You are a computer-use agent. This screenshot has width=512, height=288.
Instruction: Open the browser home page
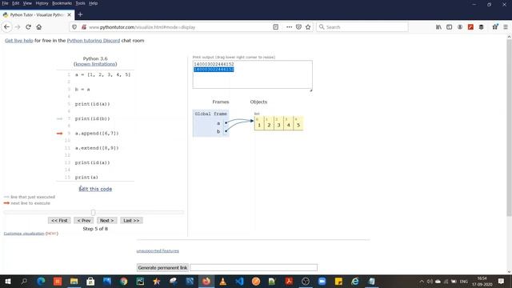tap(39, 27)
